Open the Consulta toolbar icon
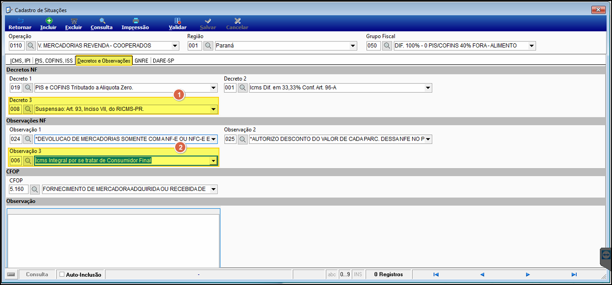Image resolution: width=612 pixels, height=285 pixels. [x=102, y=20]
